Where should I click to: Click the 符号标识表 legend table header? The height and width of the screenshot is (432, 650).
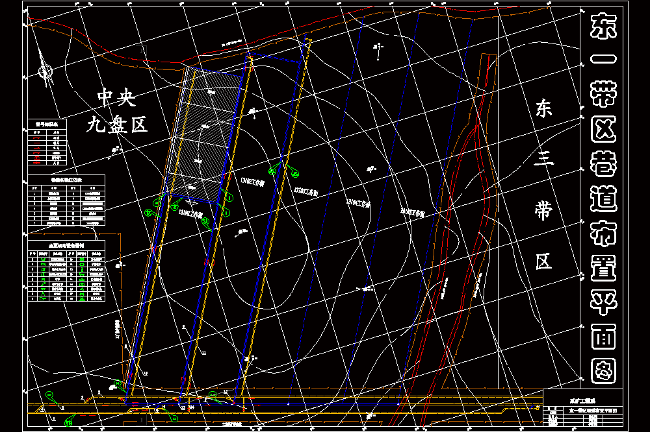click(47, 124)
